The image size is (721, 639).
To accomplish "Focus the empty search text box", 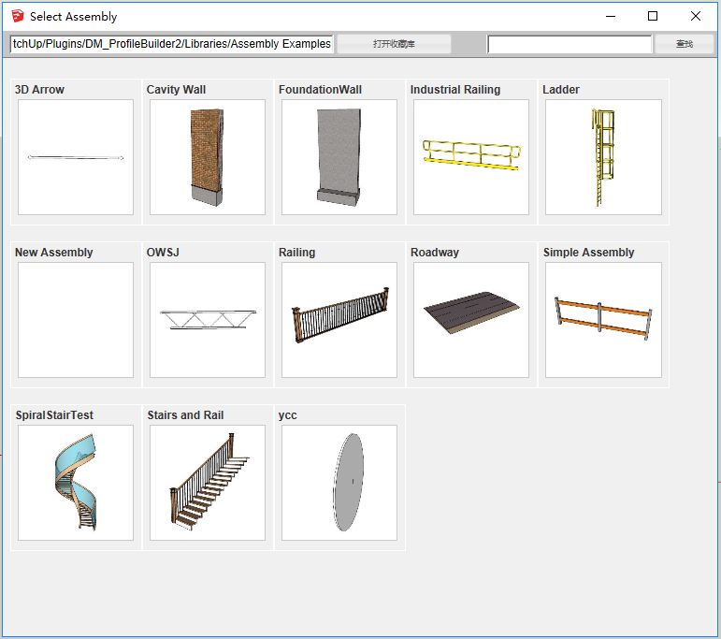I will point(570,44).
